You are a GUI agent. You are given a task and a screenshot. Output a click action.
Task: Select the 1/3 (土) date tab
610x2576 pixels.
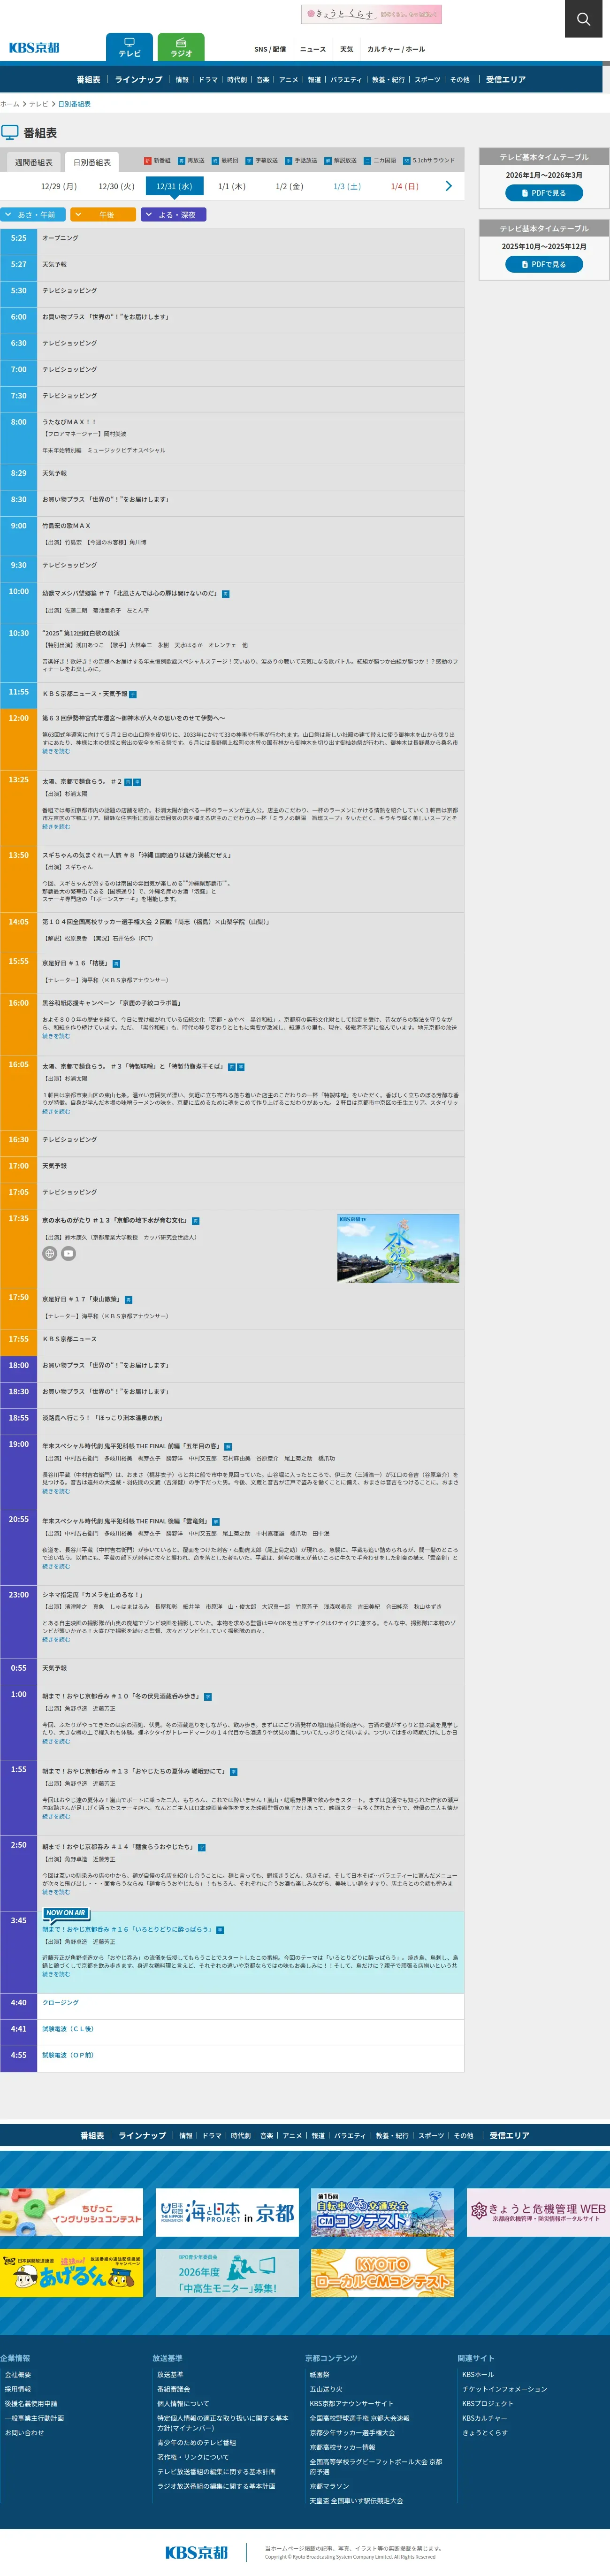[x=347, y=186]
